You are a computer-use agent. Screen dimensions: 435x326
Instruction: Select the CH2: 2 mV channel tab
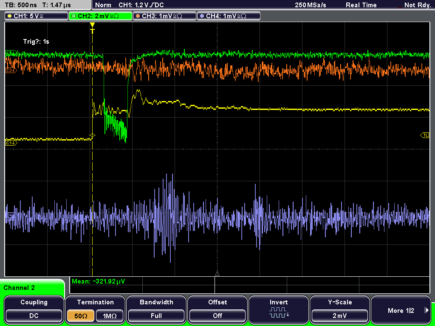pos(100,16)
